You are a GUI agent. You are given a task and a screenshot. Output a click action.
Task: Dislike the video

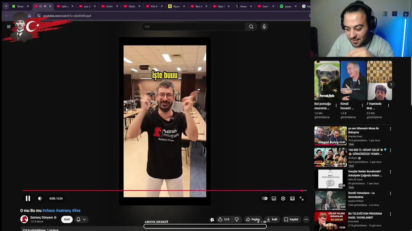point(237,219)
